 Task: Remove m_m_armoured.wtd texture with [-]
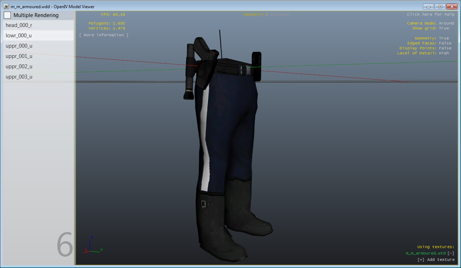[x=451, y=253]
